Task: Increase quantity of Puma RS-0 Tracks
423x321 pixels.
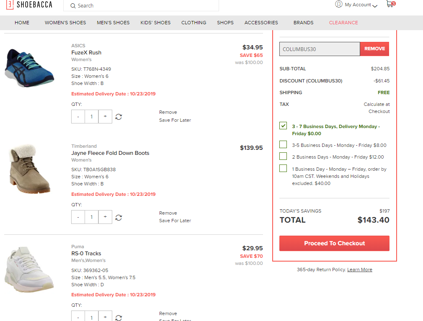Action: click(105, 316)
